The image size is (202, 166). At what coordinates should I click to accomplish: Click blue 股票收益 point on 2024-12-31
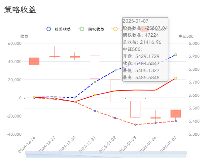[95, 111]
